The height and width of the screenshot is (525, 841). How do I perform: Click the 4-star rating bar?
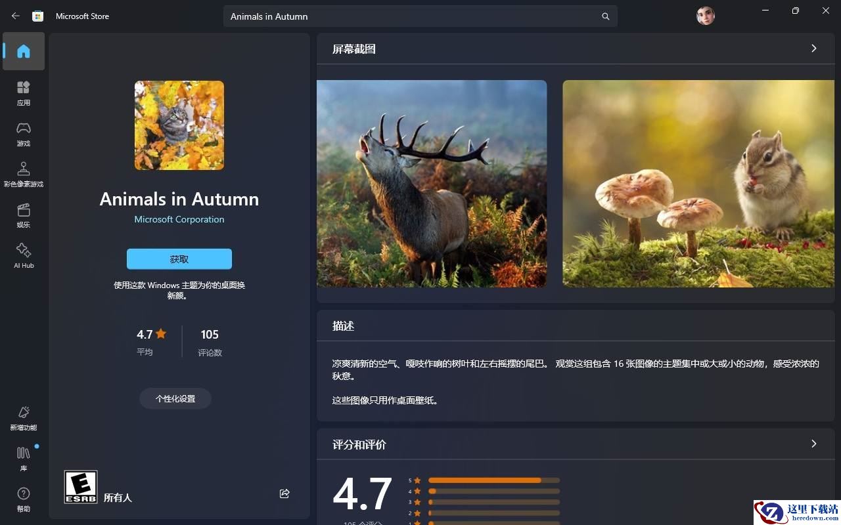(x=494, y=491)
